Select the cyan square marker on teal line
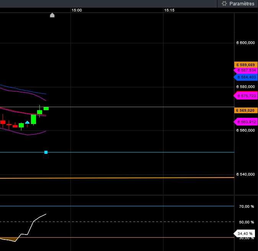 46,152
